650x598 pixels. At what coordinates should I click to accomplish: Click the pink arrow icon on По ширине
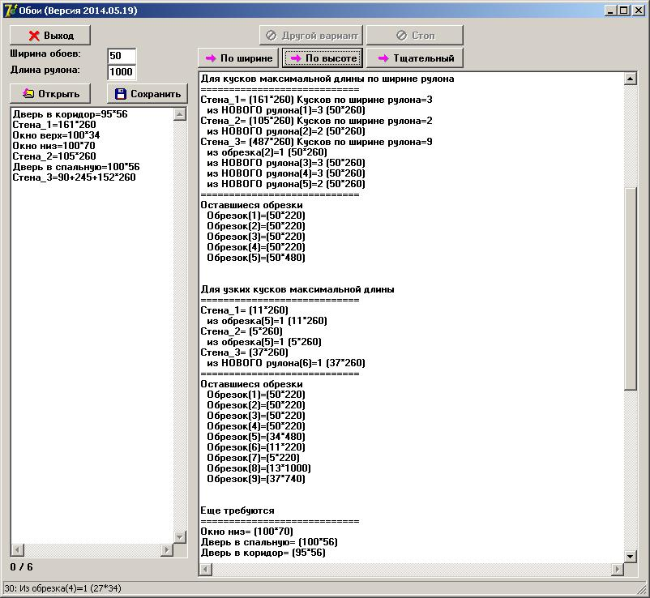[211, 58]
